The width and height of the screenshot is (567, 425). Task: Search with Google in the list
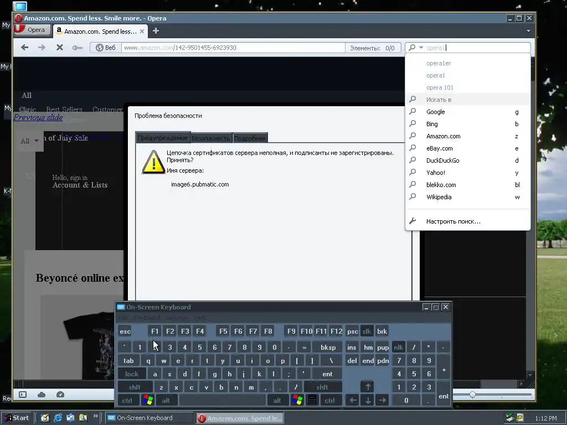[468, 112]
